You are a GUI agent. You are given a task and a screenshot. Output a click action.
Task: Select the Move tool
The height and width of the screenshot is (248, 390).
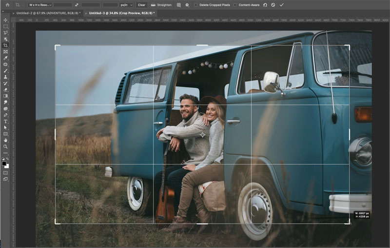tap(5, 20)
